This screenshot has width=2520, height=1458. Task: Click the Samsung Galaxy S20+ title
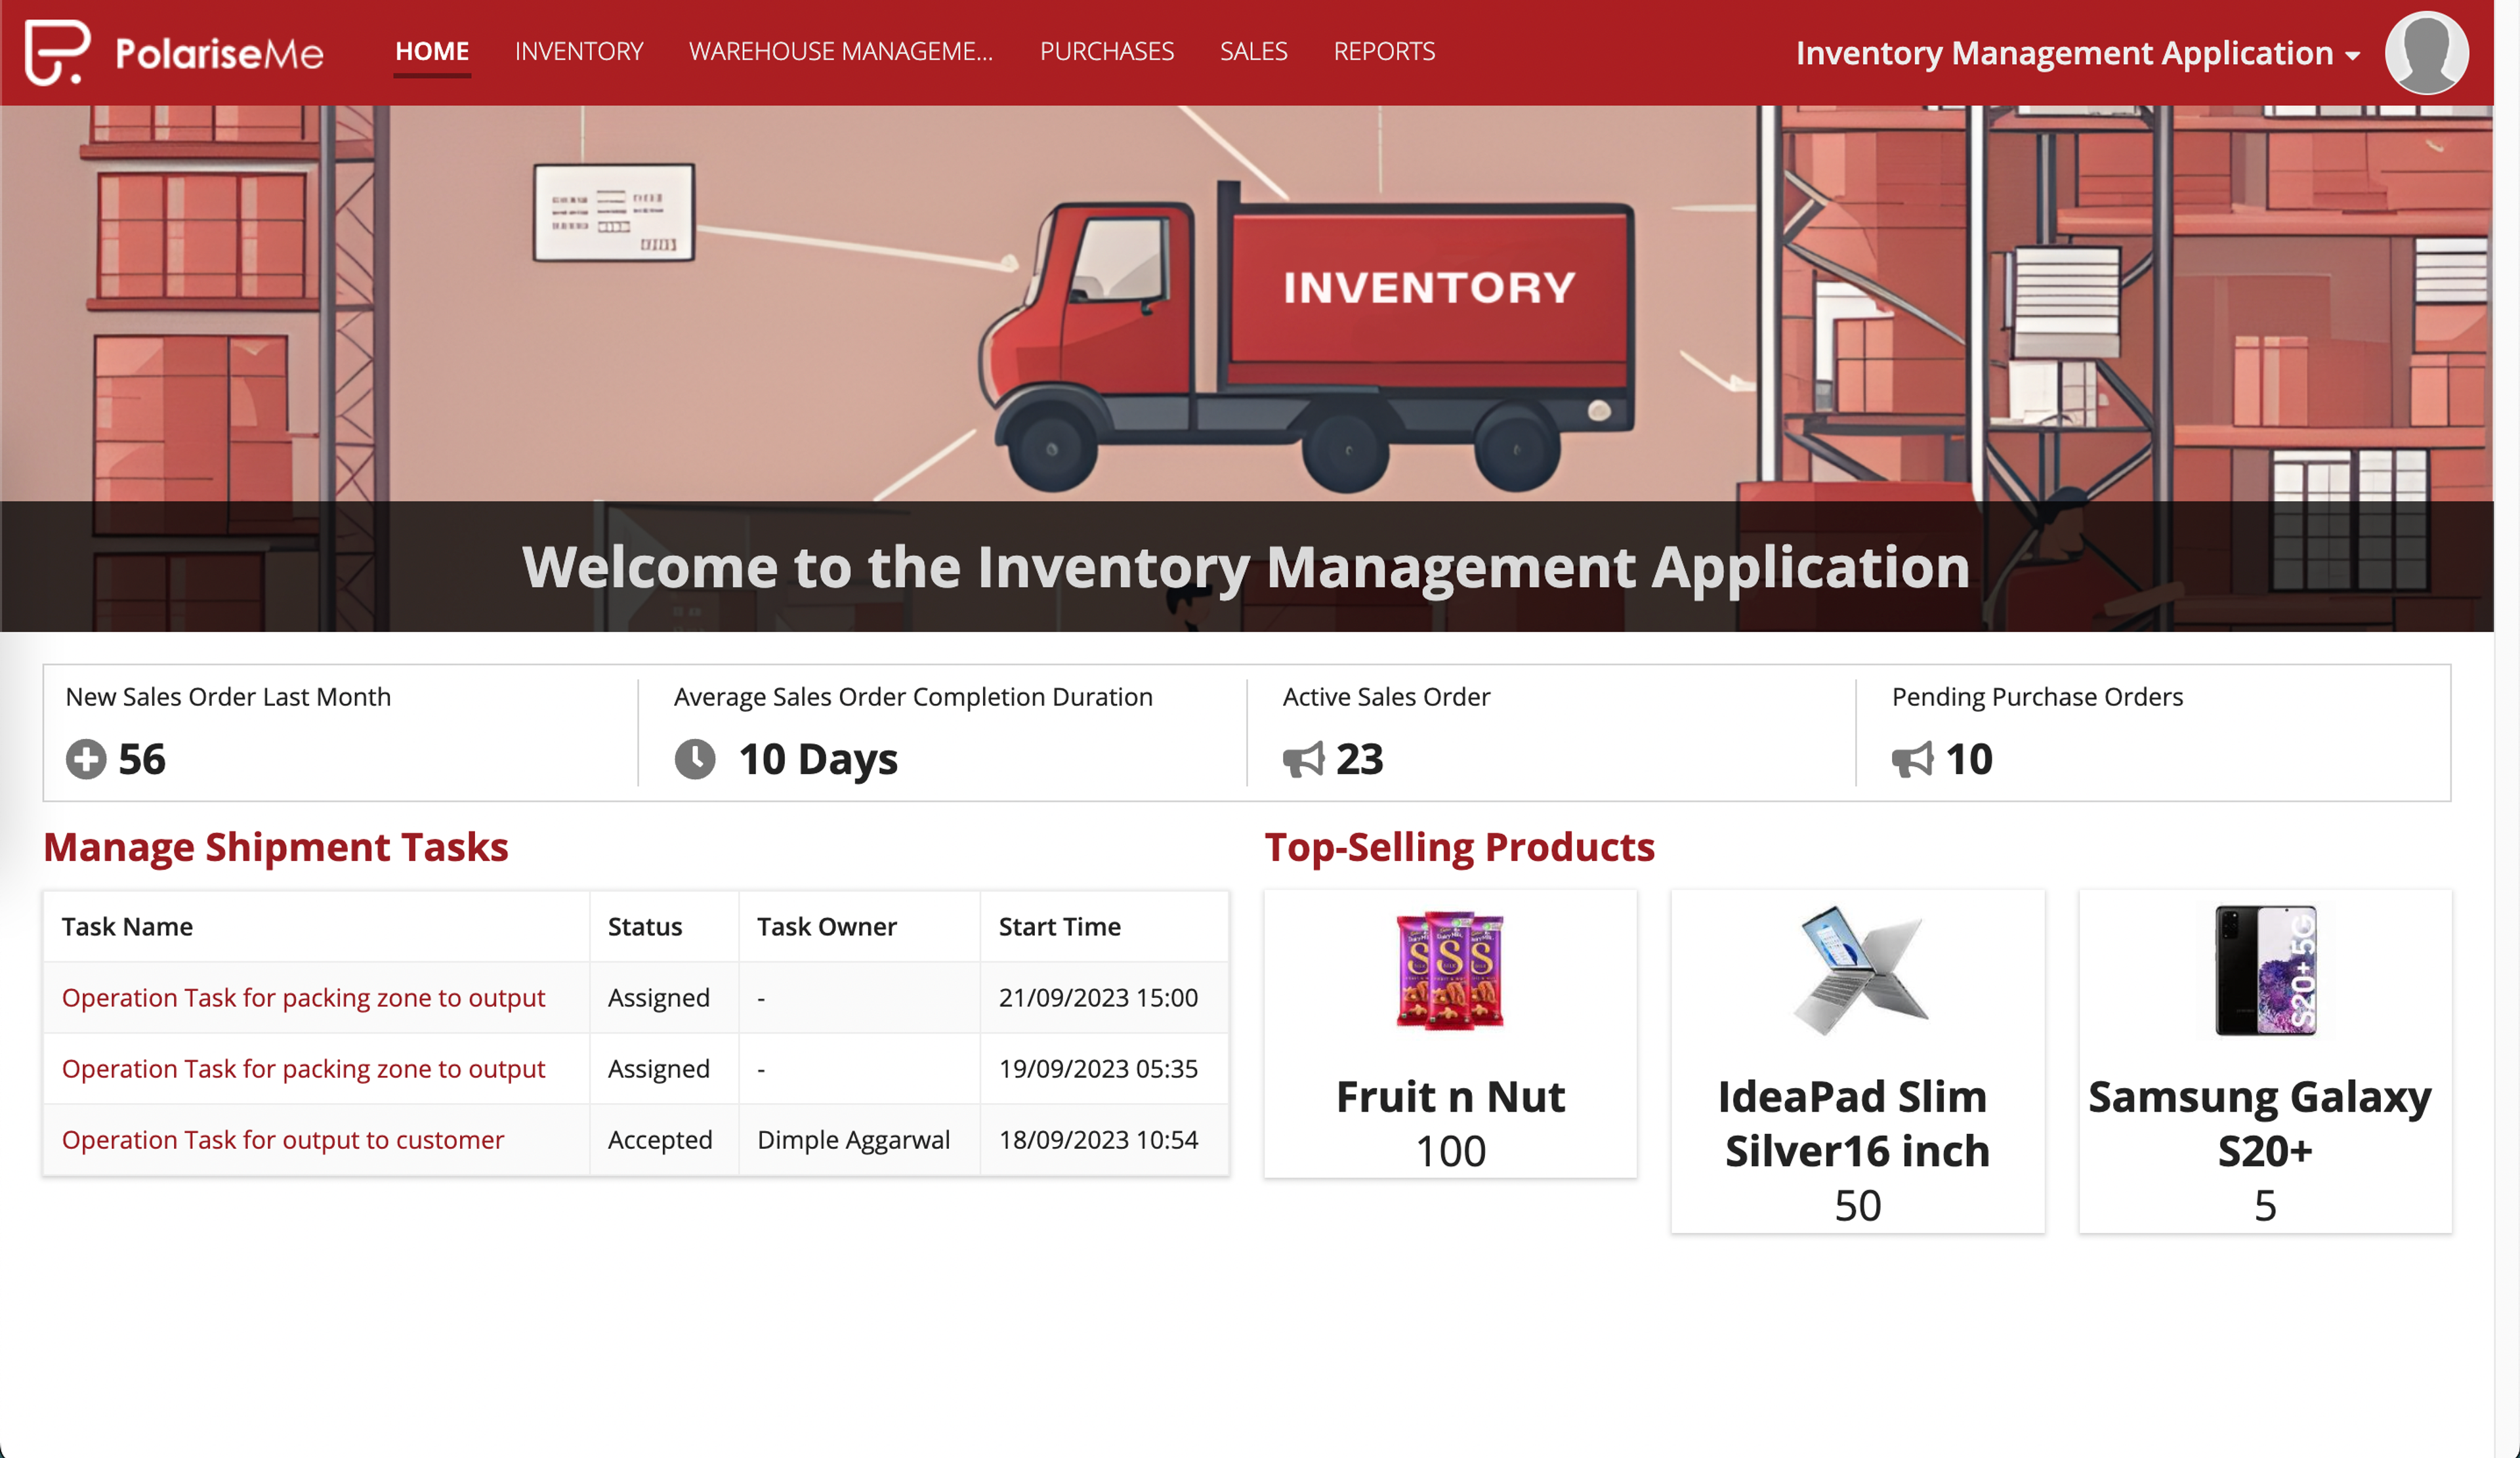click(2260, 1123)
